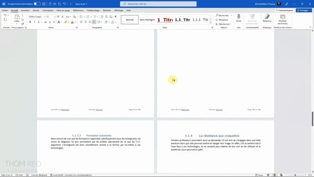The height and width of the screenshot is (177, 314).
Task: Click the shading paint bucket icon
Action: tap(106, 22)
